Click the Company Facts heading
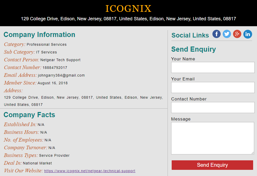The image size is (257, 176). tap(29, 115)
